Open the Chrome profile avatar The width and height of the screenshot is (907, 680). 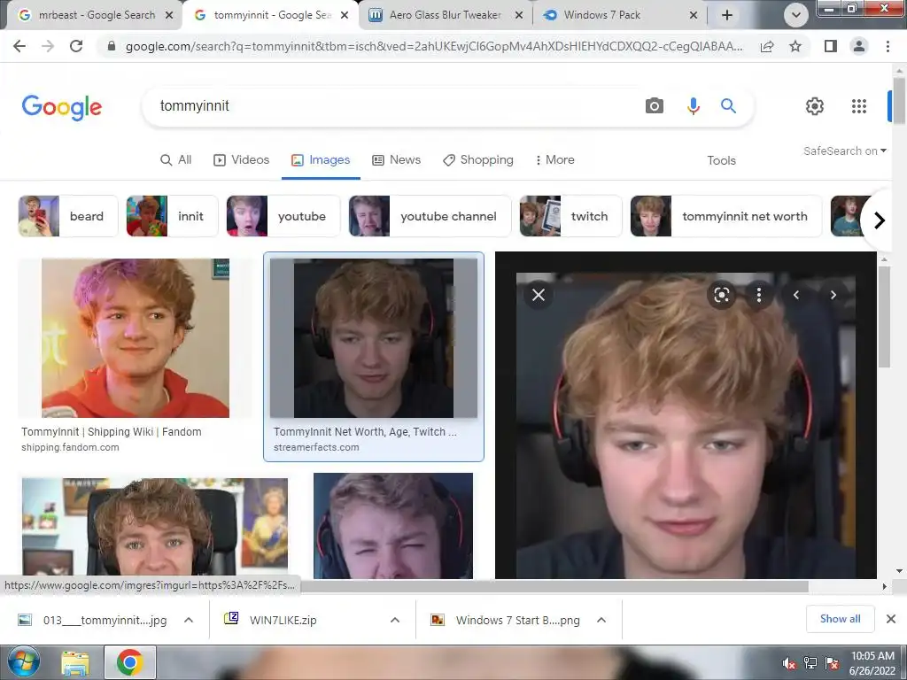pos(859,46)
